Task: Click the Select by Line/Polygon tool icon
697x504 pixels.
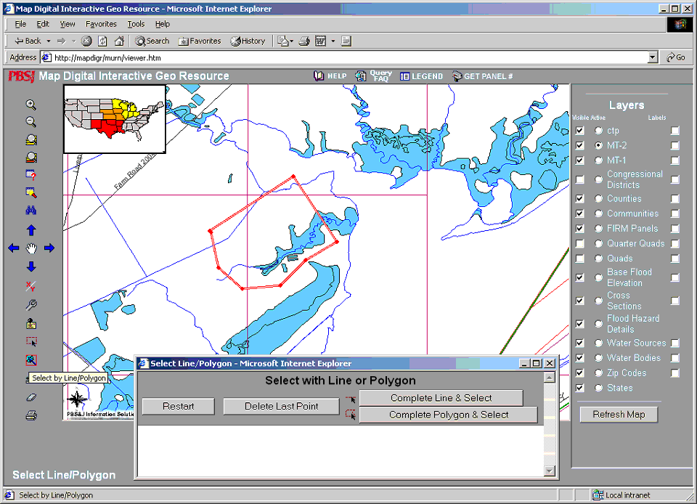Action: tap(31, 360)
